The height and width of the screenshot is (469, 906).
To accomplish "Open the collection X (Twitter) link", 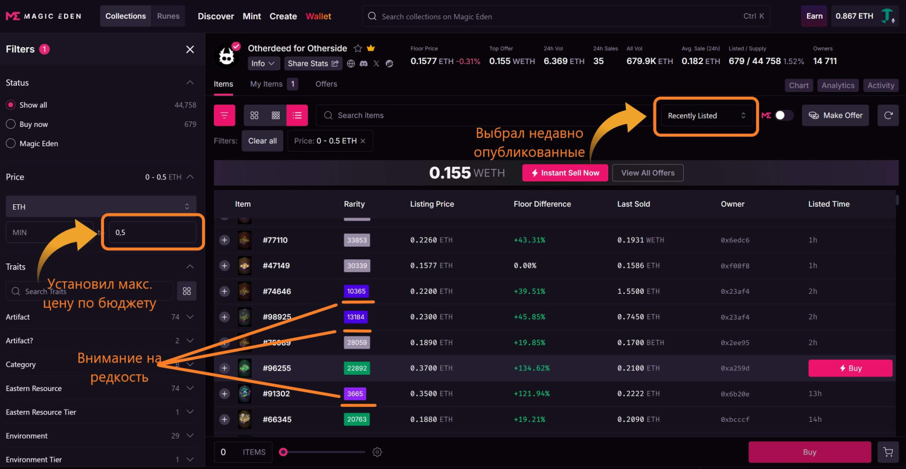I will coord(376,63).
